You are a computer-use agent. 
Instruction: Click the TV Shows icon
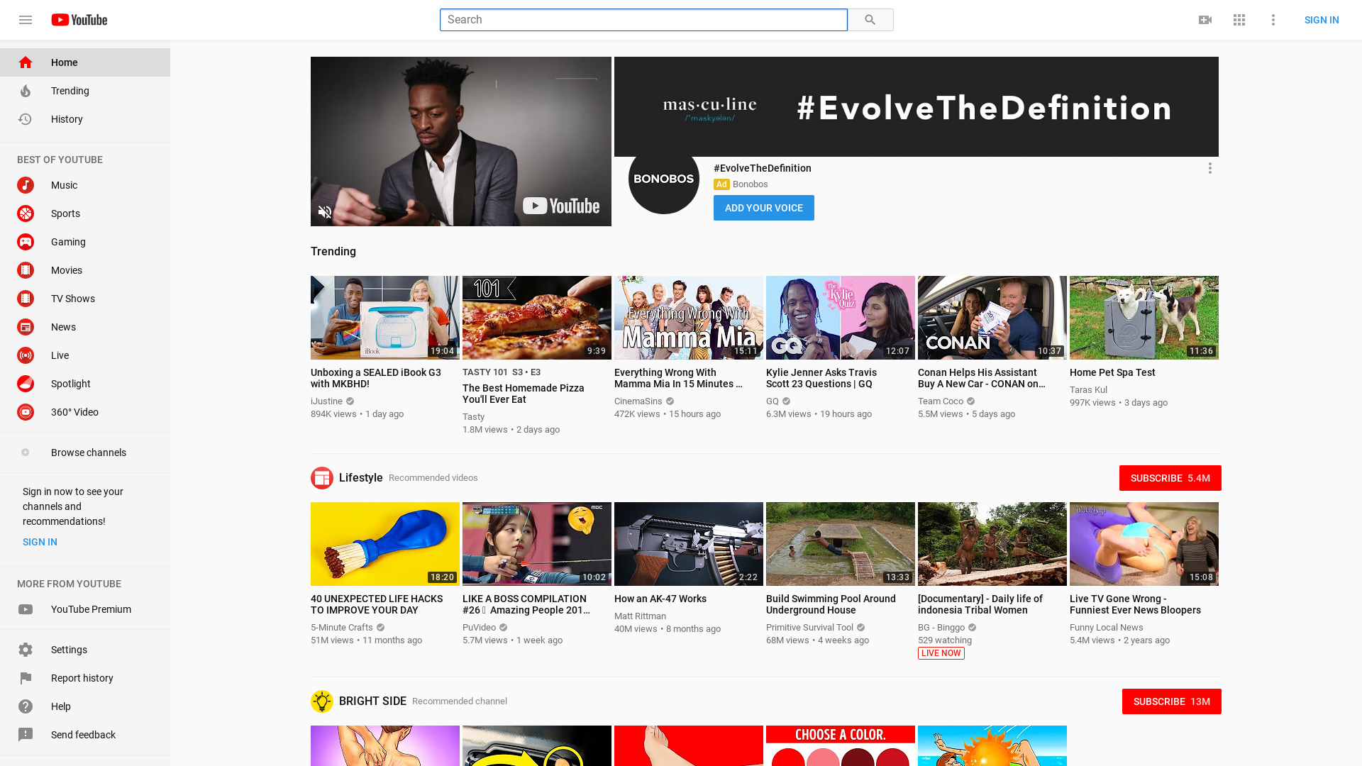pyautogui.click(x=26, y=299)
